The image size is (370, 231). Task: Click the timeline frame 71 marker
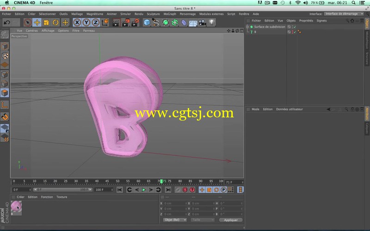[x=161, y=181]
